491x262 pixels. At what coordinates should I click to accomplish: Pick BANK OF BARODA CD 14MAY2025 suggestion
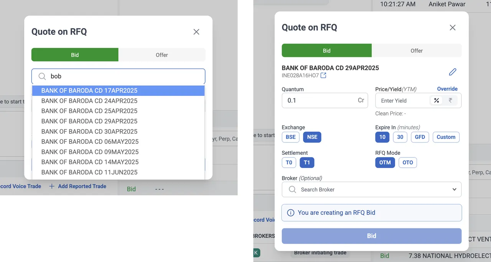tap(118, 162)
